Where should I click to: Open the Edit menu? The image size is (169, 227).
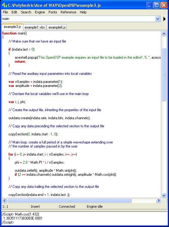coord(14,12)
